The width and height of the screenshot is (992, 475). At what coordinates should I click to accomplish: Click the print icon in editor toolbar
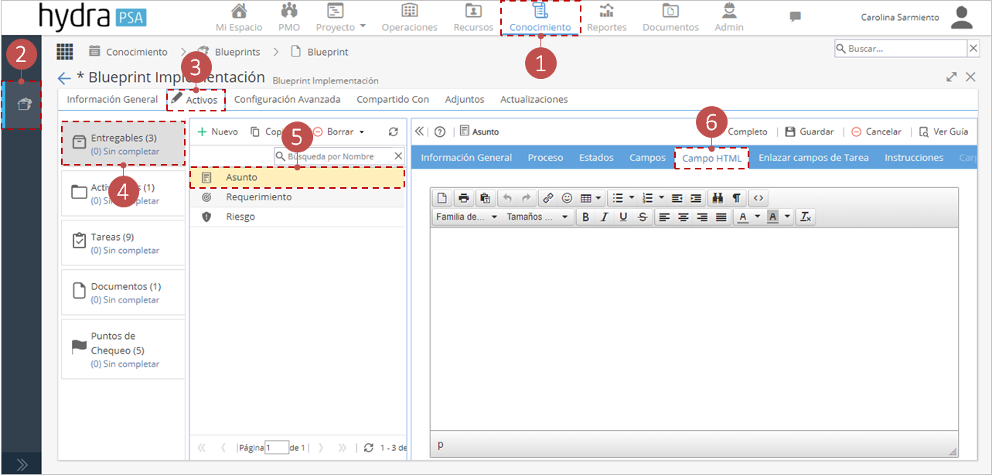pos(464,198)
